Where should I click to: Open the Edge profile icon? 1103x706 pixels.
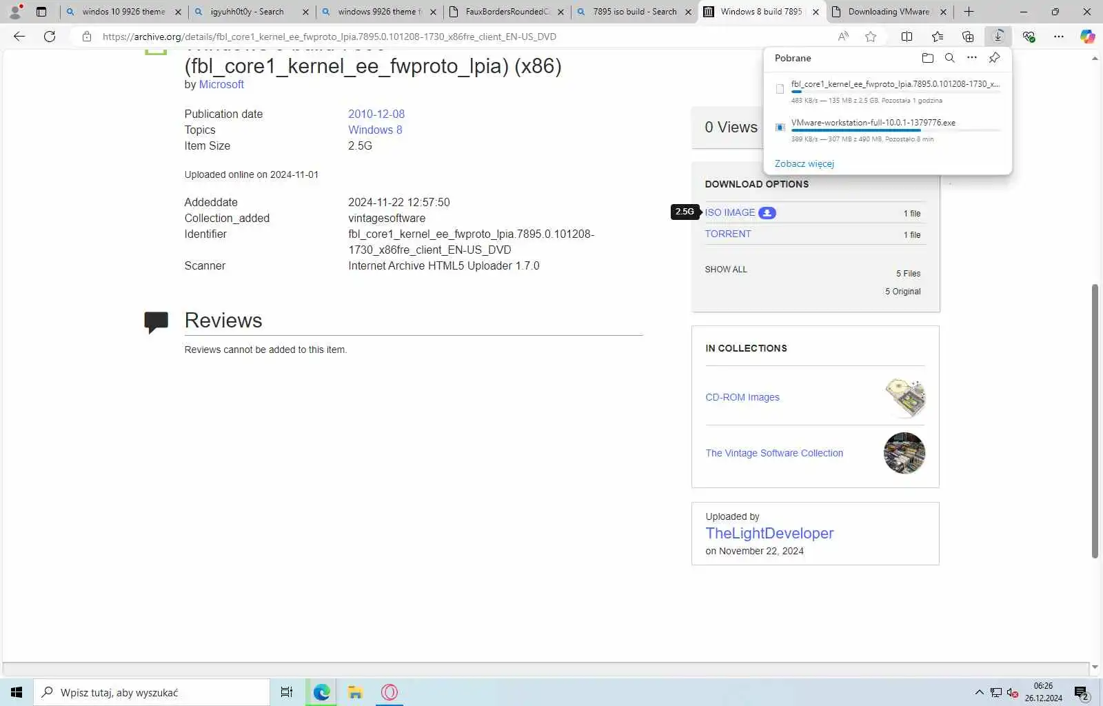(x=15, y=12)
